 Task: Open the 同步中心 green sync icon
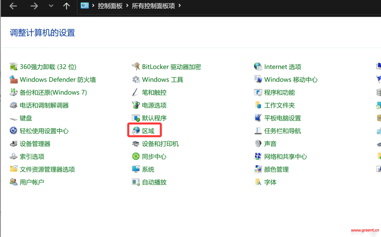click(x=136, y=156)
